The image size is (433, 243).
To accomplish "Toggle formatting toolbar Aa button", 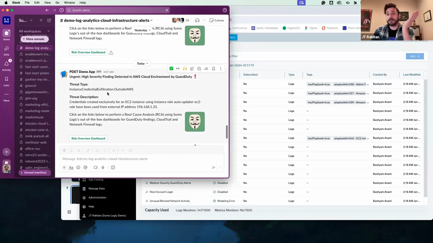I will tap(71, 167).
